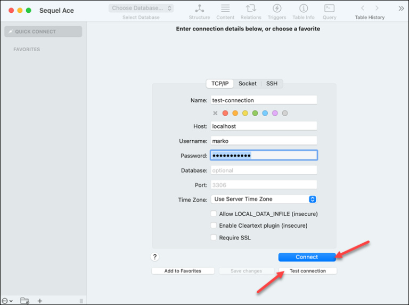Switch to the SSH tab
Image resolution: width=409 pixels, height=305 pixels.
(272, 84)
